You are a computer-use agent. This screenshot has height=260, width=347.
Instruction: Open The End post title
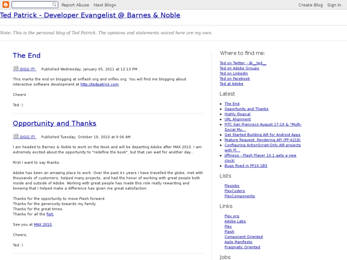tap(27, 55)
